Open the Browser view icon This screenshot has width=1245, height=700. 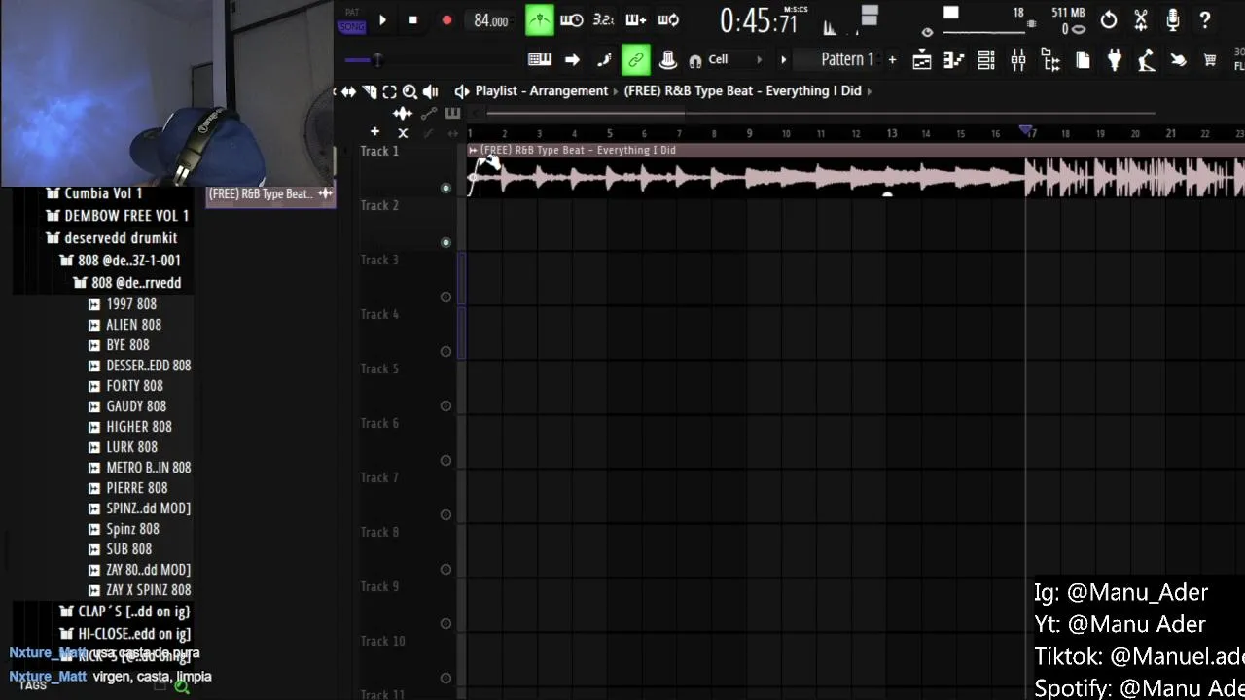click(x=1050, y=60)
